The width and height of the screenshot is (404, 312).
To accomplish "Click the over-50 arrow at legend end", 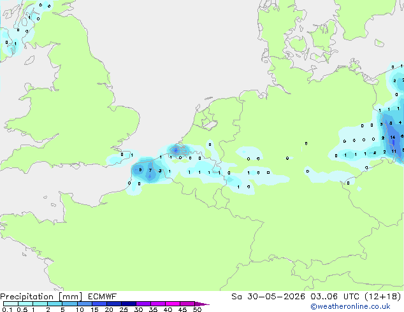I will coord(202,304).
